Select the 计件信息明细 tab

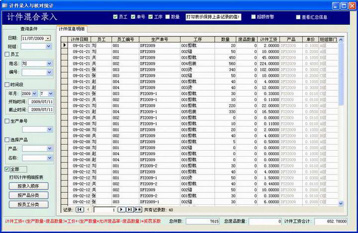click(x=72, y=29)
